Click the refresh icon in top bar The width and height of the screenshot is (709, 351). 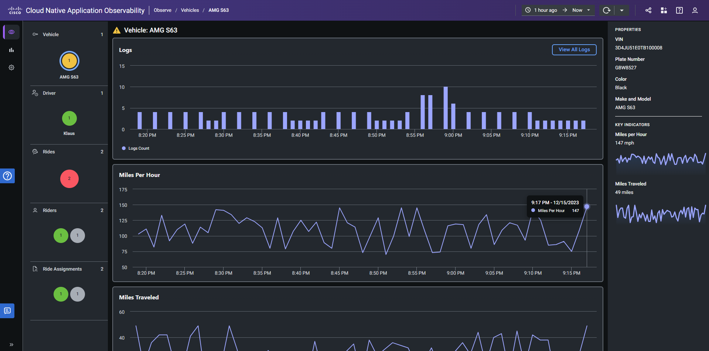click(607, 10)
